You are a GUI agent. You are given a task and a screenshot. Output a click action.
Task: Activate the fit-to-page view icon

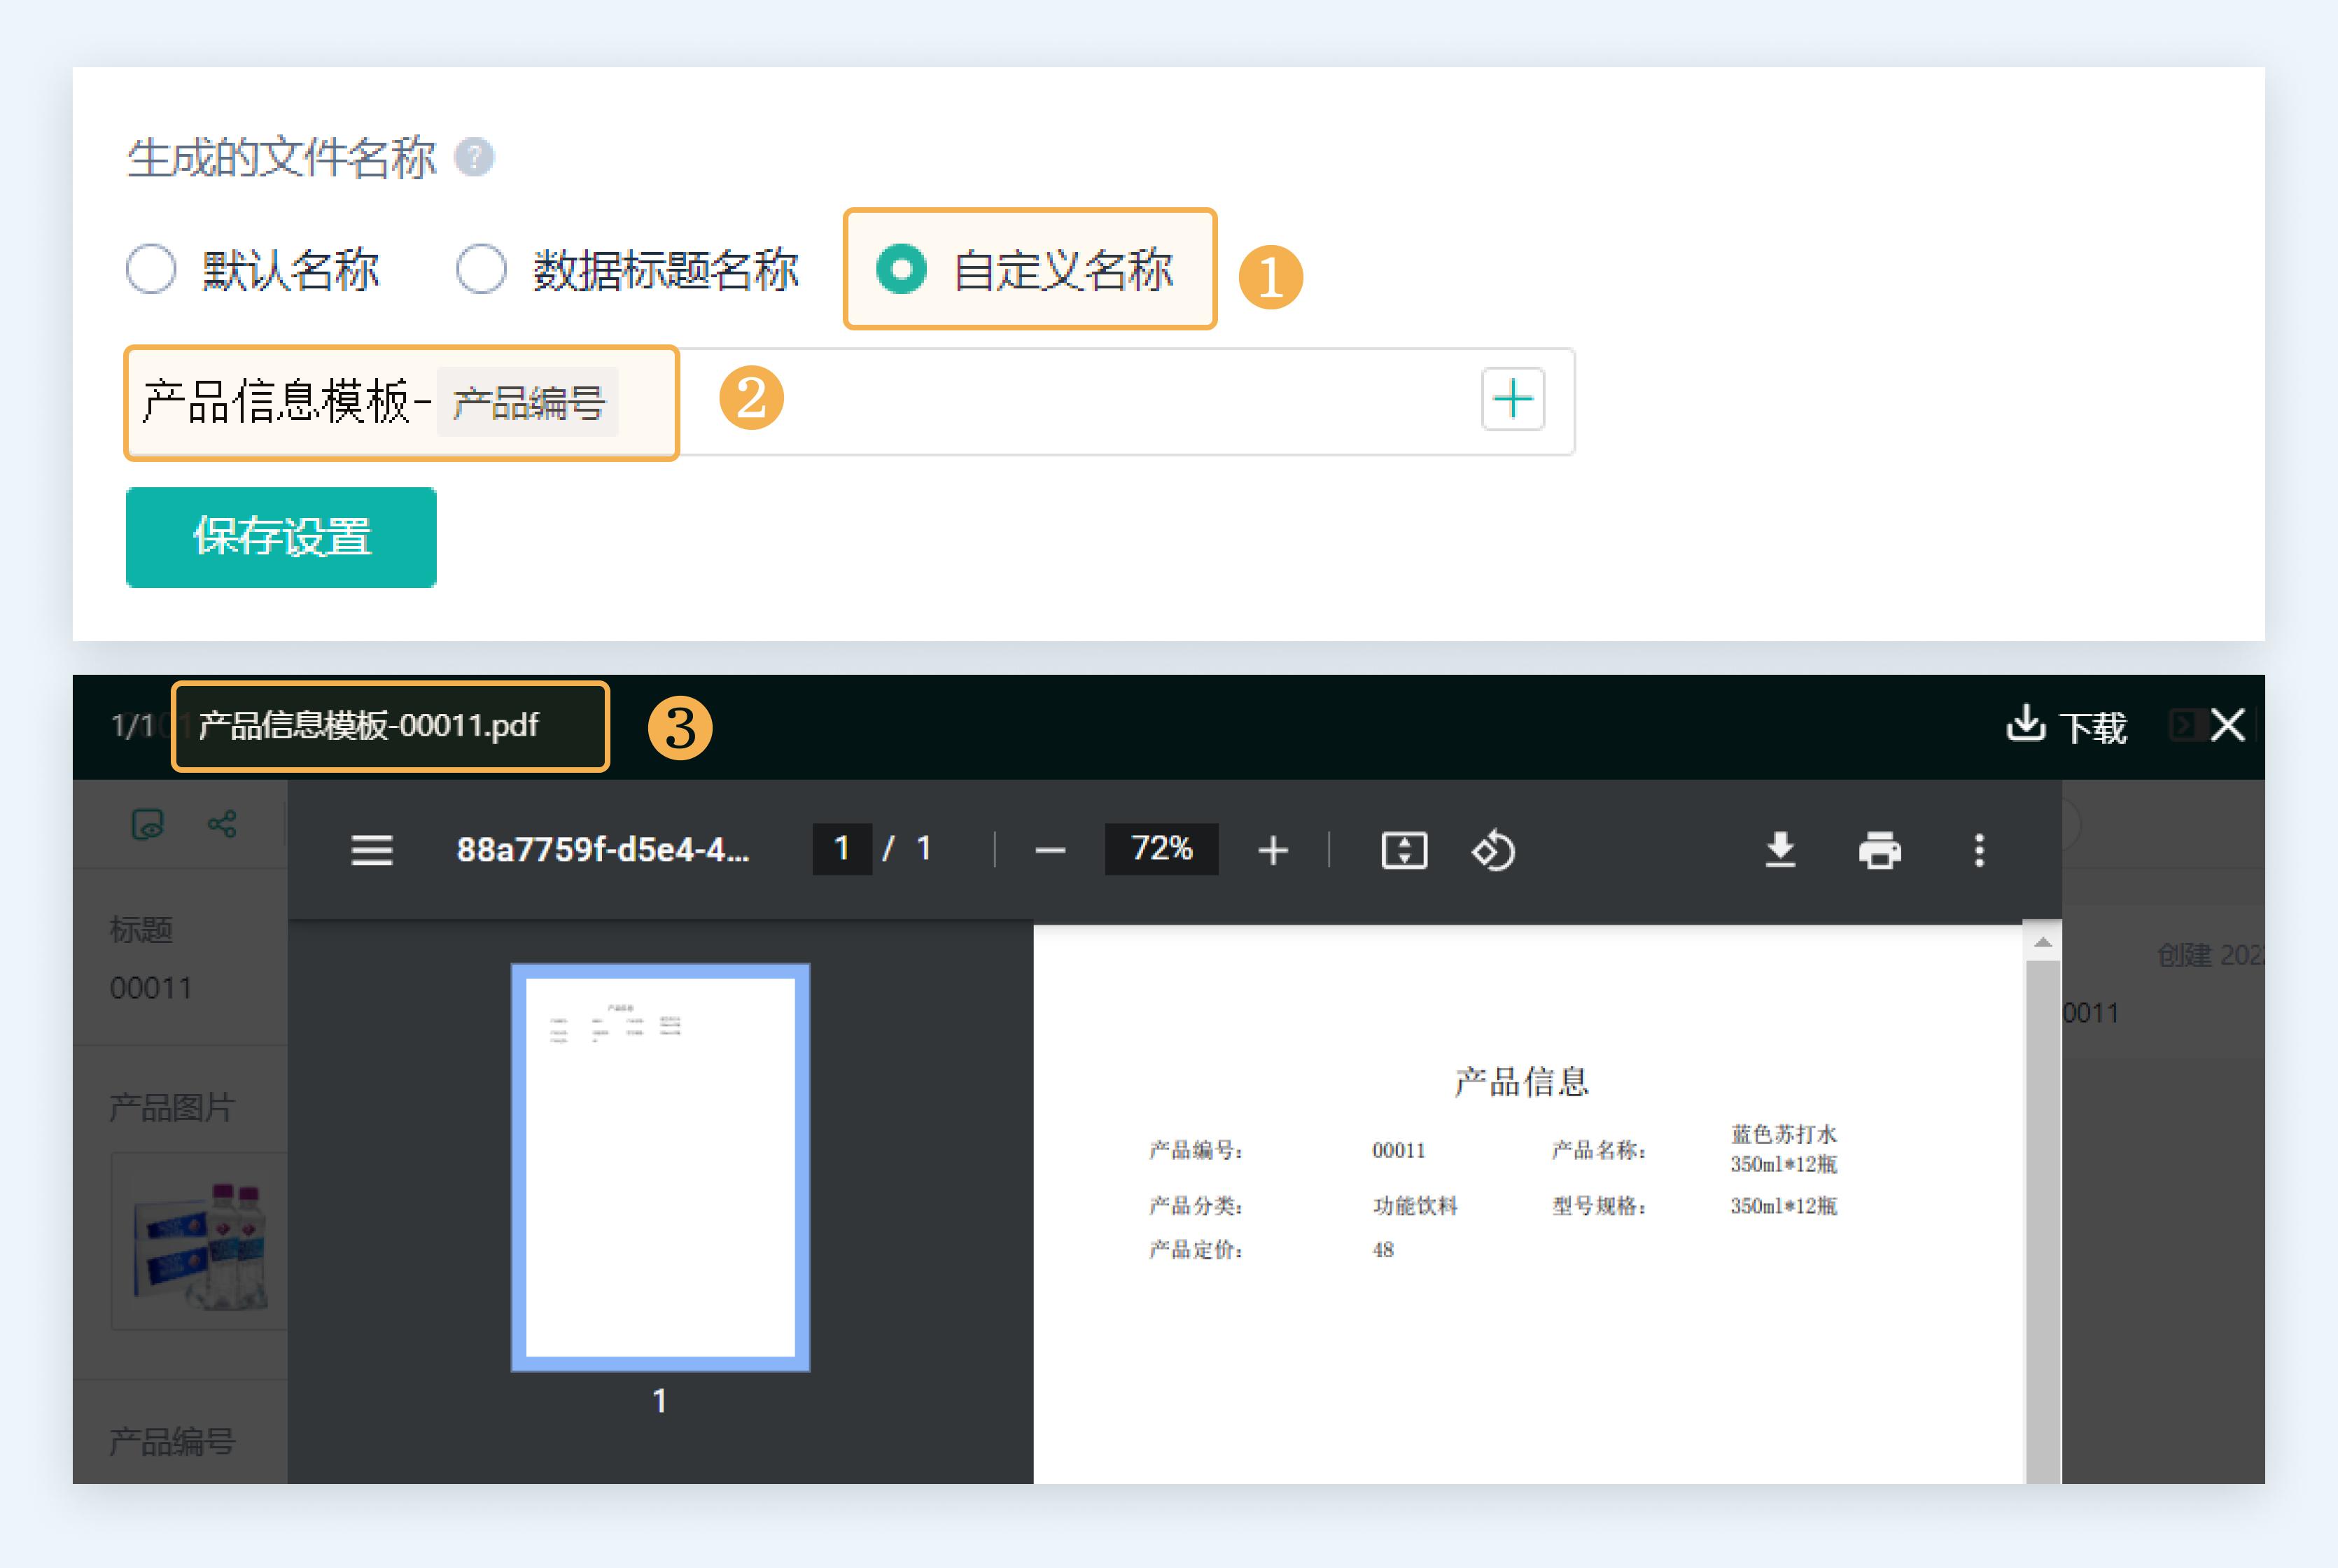point(1403,849)
